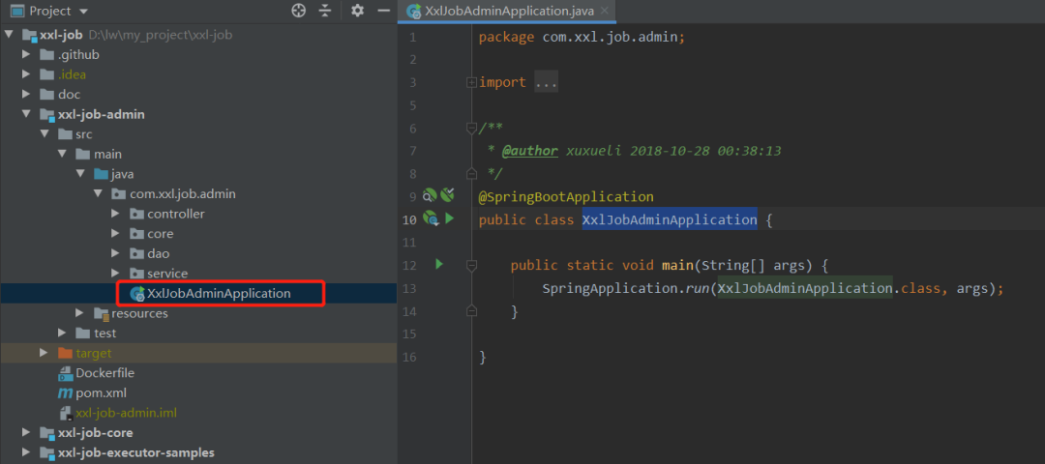Open the Project view dropdown
The image size is (1045, 464).
pyautogui.click(x=83, y=12)
